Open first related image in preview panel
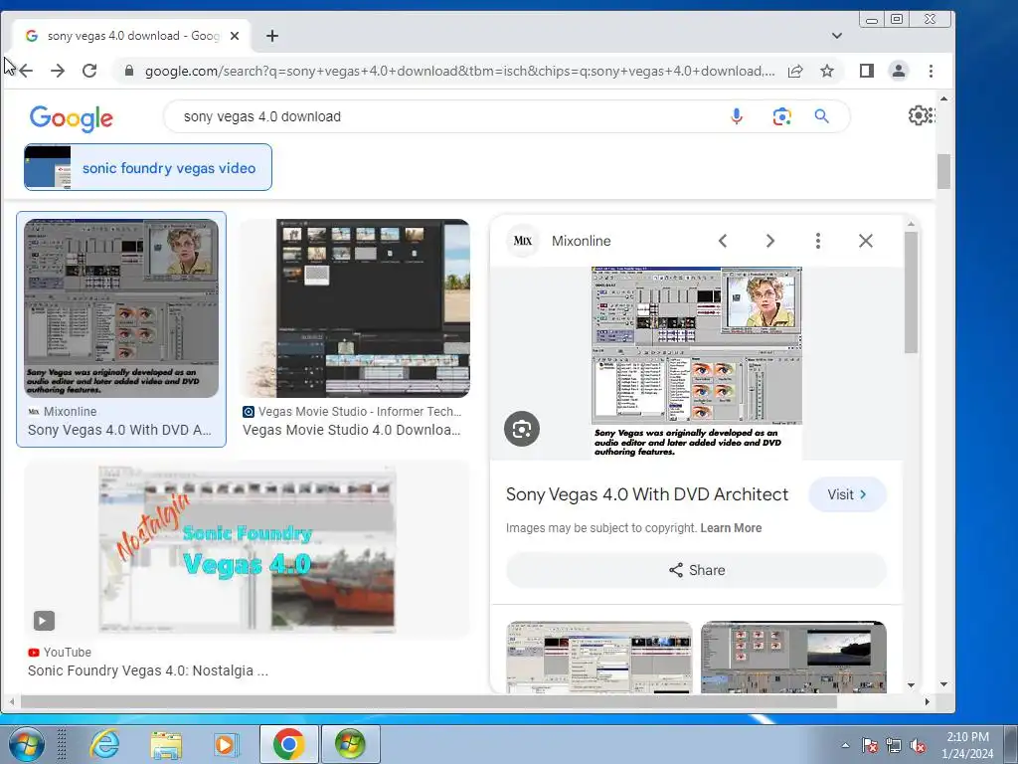 tap(599, 658)
